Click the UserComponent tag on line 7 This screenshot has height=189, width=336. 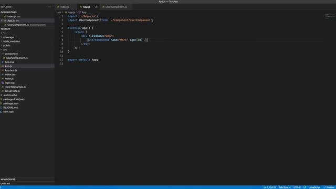pyautogui.click(x=99, y=40)
